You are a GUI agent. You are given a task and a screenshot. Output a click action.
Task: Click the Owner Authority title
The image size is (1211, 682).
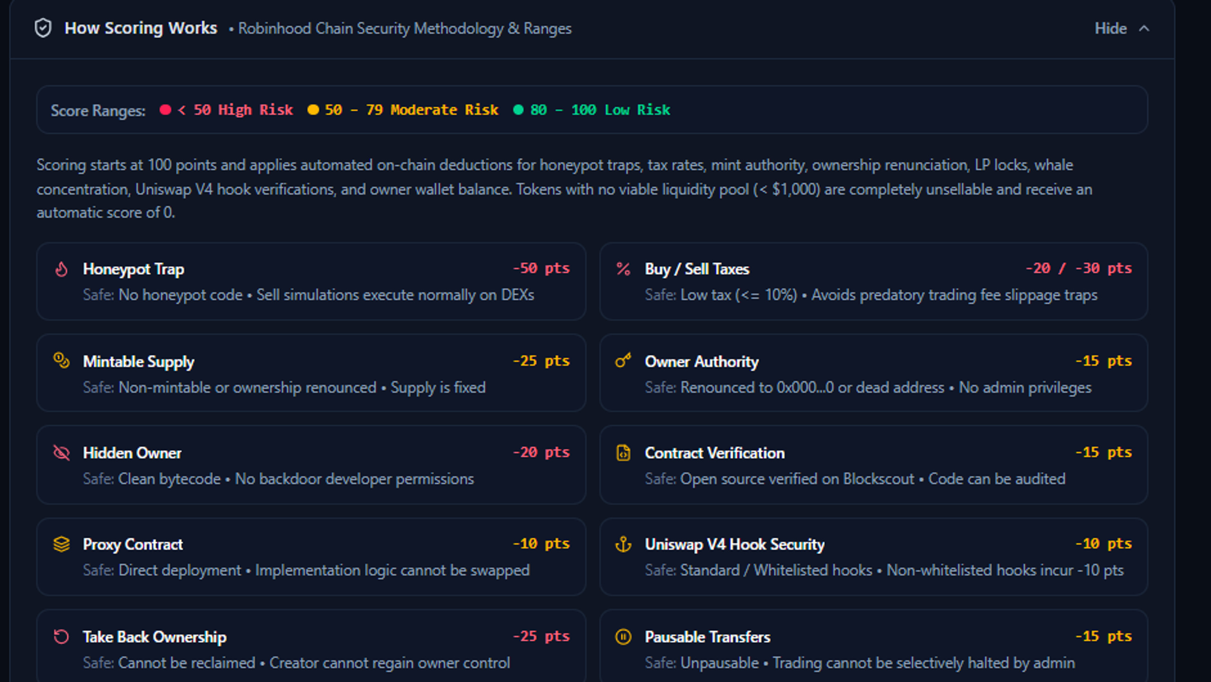701,361
